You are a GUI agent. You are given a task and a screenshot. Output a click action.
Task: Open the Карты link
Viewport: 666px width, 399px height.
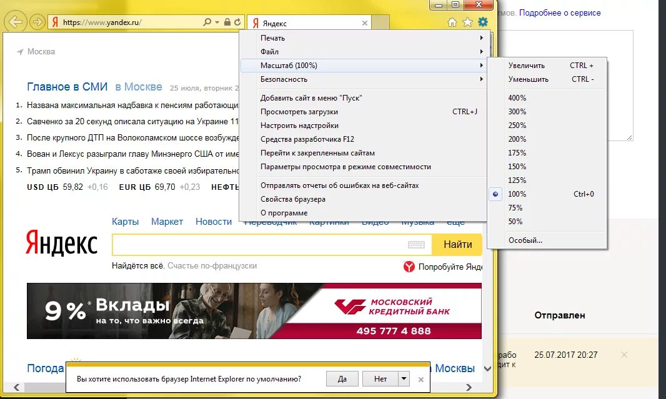point(126,222)
